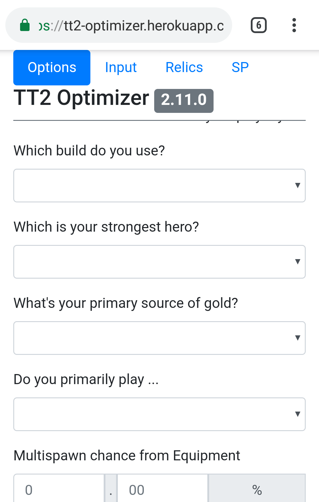Click the primarily play dropdown arrow
319x502 pixels.
pyautogui.click(x=298, y=414)
